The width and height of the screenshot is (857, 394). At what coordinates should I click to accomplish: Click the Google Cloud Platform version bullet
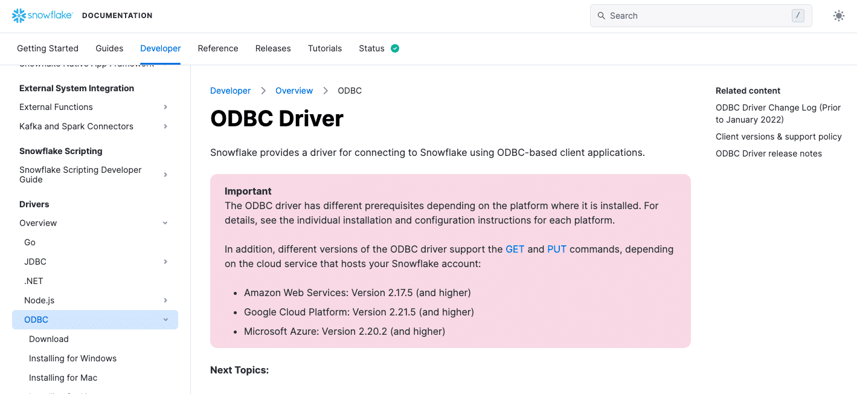(x=359, y=312)
